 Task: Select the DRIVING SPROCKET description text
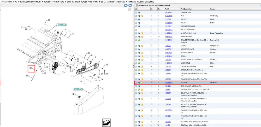pyautogui.click(x=188, y=26)
